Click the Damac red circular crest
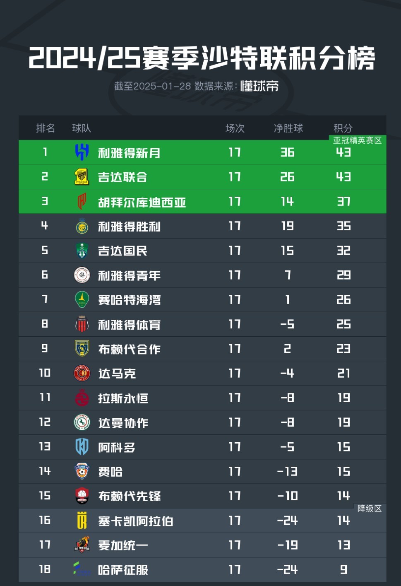The width and height of the screenshot is (401, 586). [82, 373]
